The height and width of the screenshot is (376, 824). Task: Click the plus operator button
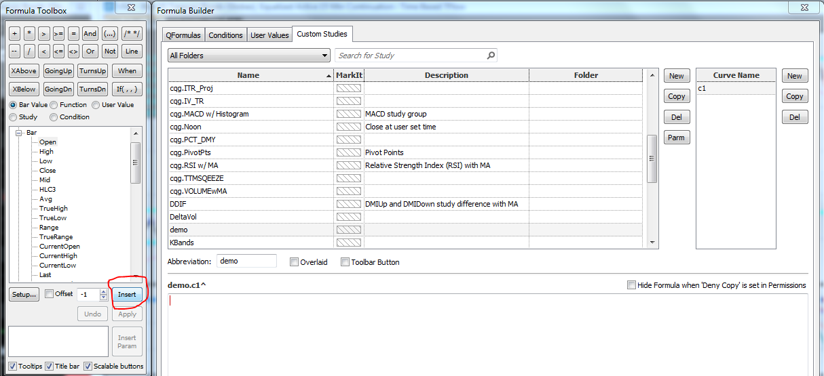click(15, 33)
